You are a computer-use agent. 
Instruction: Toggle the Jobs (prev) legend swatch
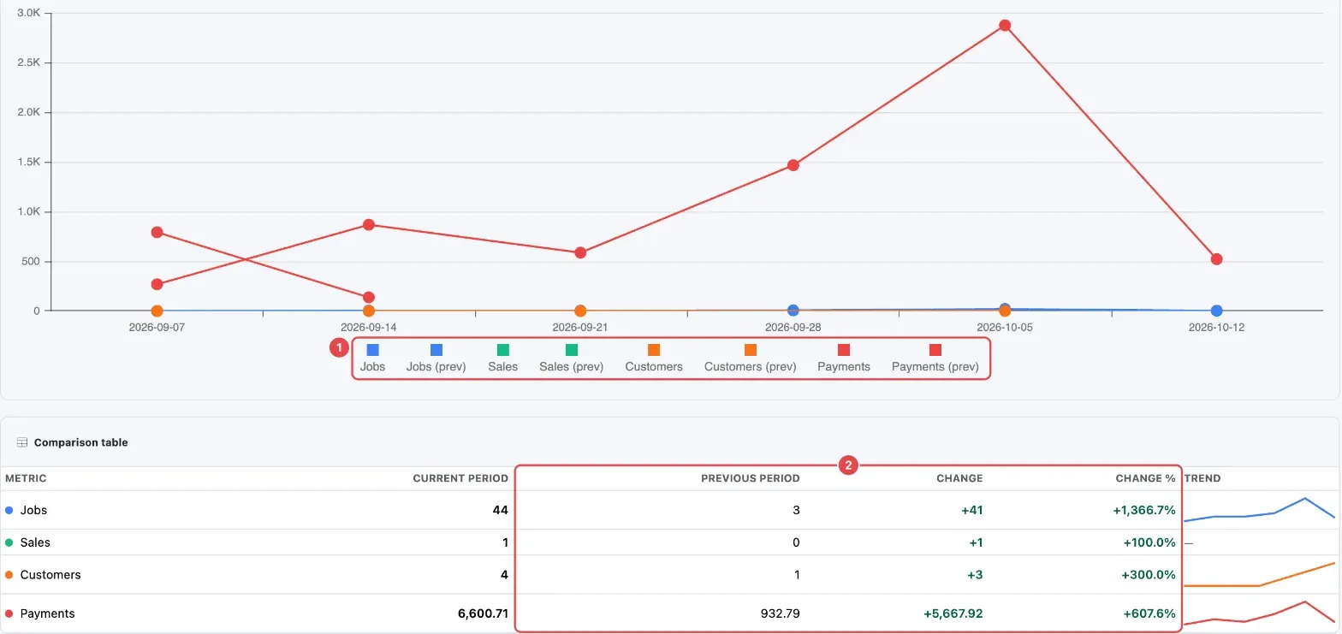pos(436,350)
